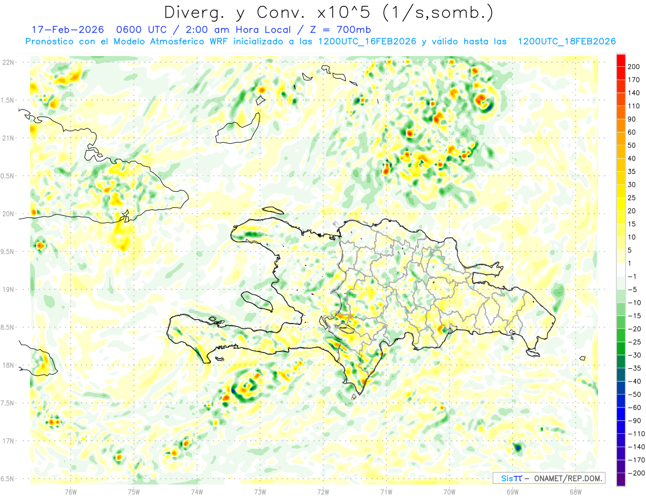
Task: Click the blue swatch between -60 and -90
Action: 621,414
